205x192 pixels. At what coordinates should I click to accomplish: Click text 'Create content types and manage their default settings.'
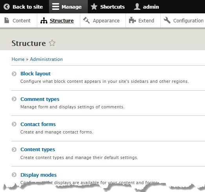click(79, 157)
